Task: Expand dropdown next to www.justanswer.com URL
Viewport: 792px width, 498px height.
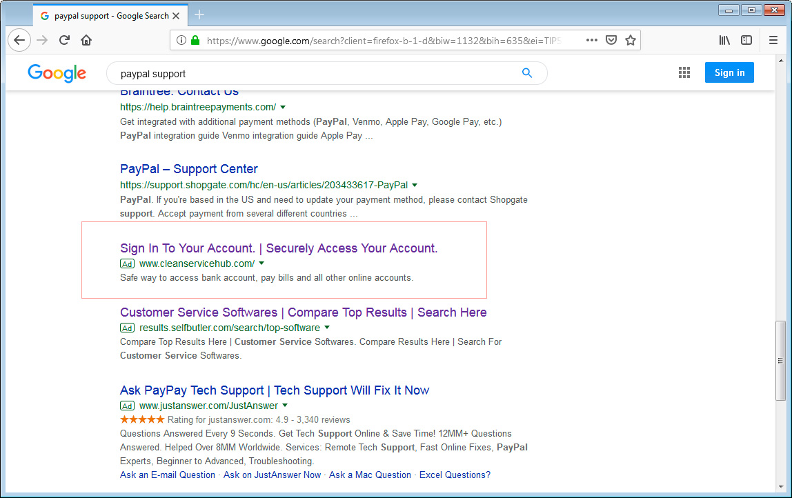Action: tap(285, 405)
